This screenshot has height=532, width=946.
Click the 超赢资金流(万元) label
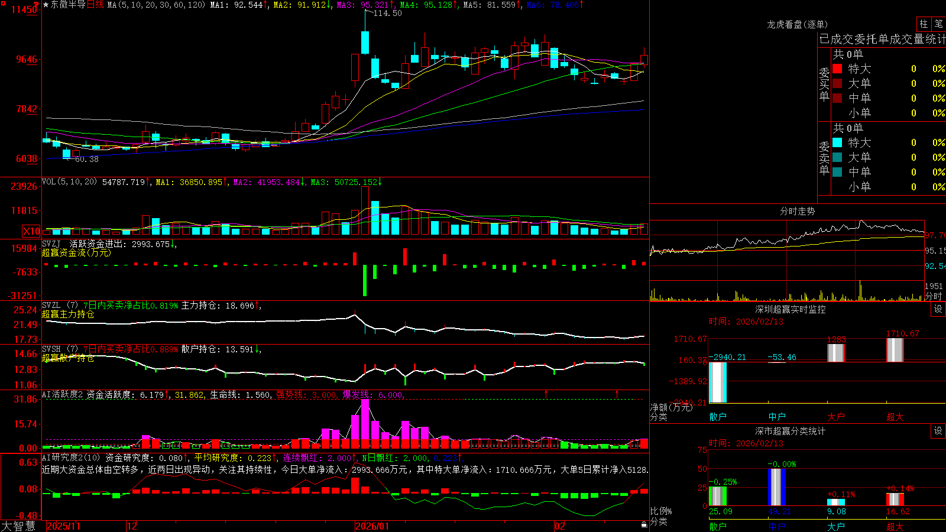pyautogui.click(x=76, y=252)
